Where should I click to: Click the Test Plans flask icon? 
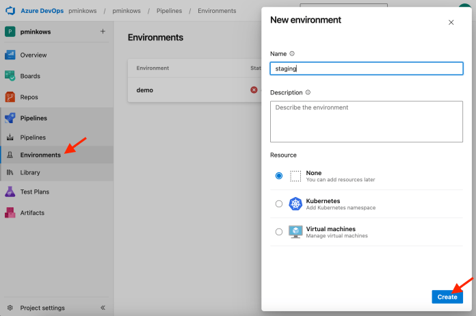click(10, 192)
